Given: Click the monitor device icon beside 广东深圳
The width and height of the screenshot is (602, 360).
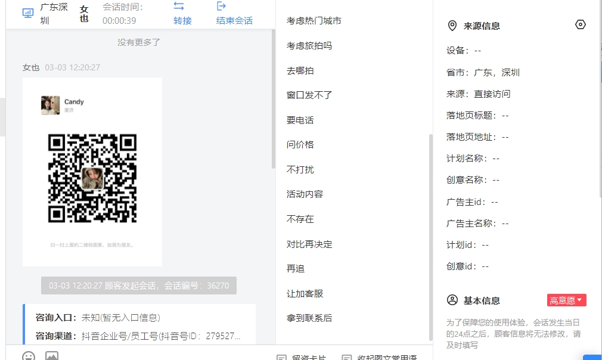Looking at the screenshot, I should click(x=27, y=14).
